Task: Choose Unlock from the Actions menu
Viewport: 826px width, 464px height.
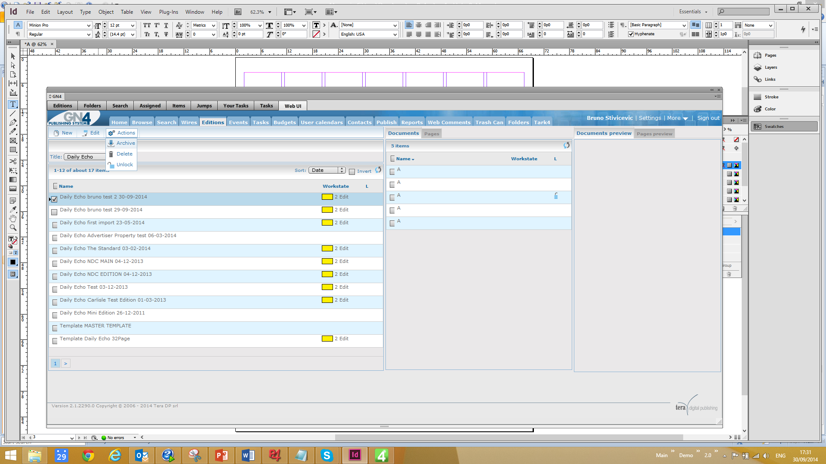Action: click(122, 165)
